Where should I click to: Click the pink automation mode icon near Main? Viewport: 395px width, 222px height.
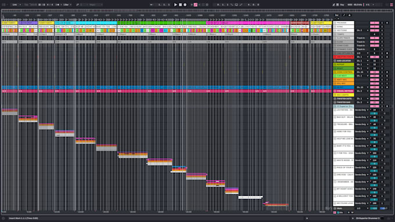tap(335, 213)
